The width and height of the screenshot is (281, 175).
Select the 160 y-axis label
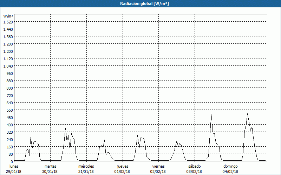point(10,147)
